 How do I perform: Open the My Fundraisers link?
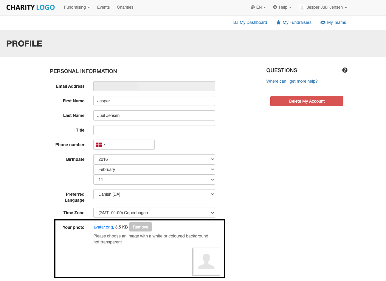click(294, 22)
